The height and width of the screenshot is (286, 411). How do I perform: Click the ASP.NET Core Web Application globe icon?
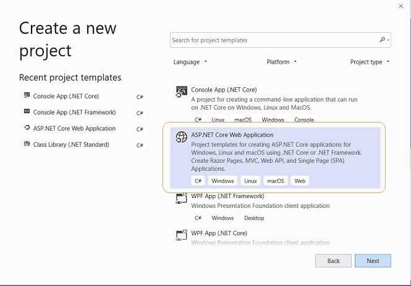point(181,137)
